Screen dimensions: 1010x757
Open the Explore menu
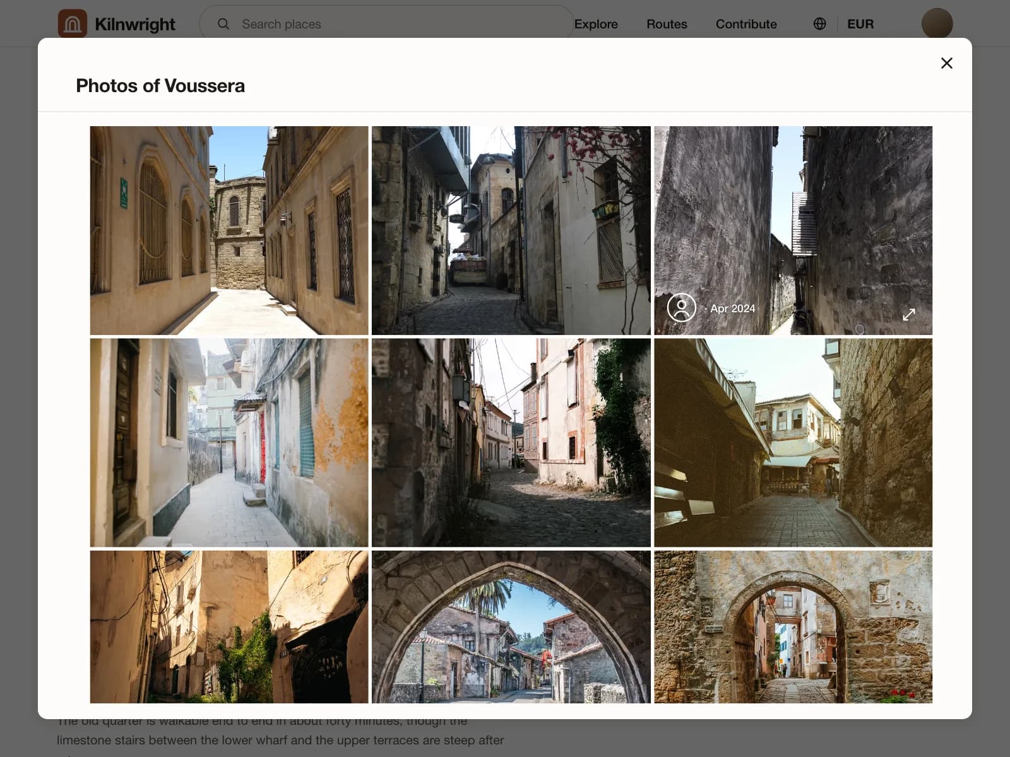click(x=596, y=24)
